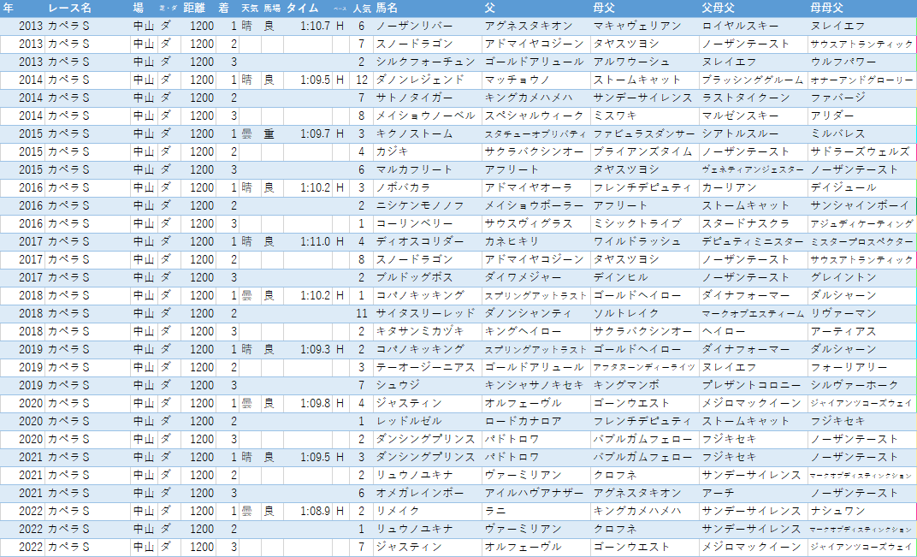
Task: Click popularity value 11
Action: pos(362,314)
